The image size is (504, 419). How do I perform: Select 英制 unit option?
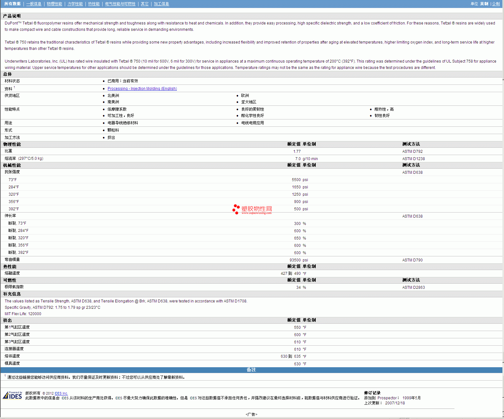(484, 4)
